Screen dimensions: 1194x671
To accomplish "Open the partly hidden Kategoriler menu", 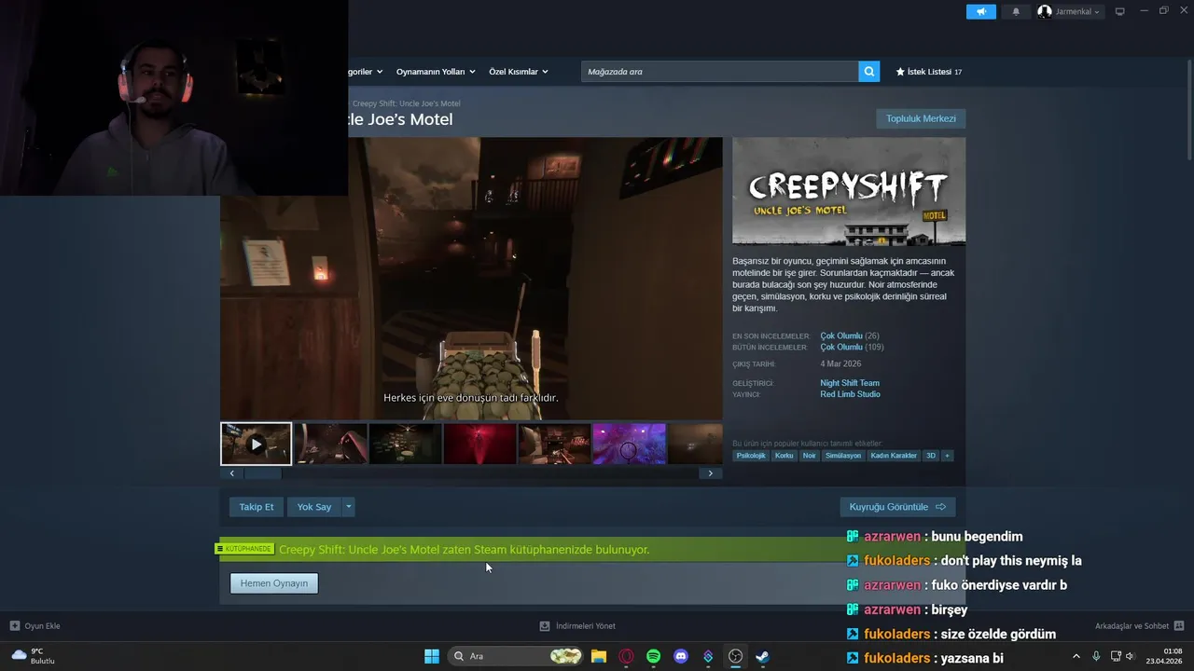I will click(365, 72).
